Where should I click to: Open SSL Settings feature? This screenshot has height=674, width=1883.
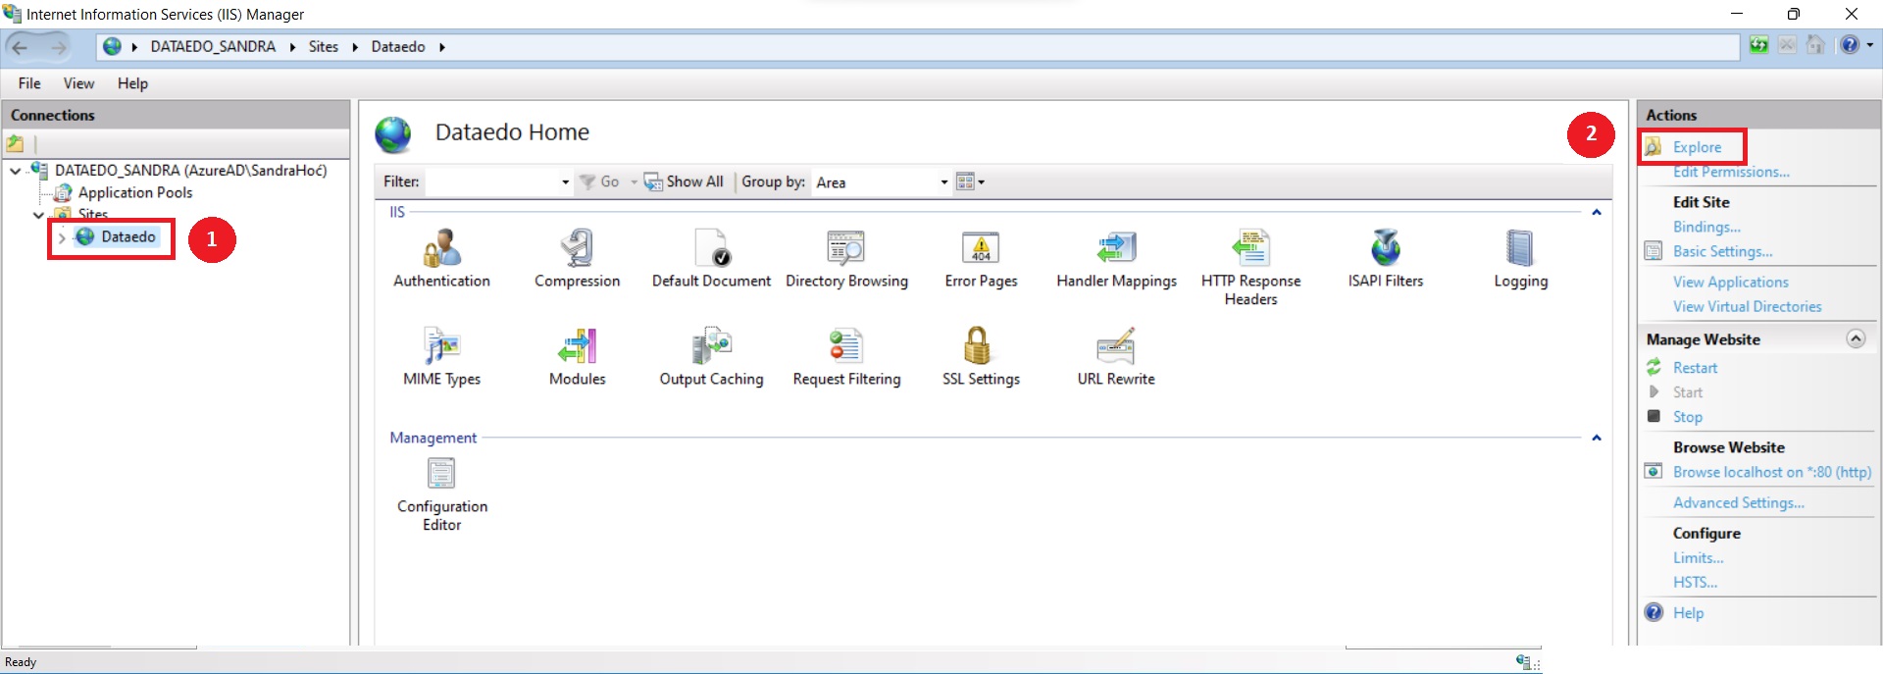click(981, 357)
